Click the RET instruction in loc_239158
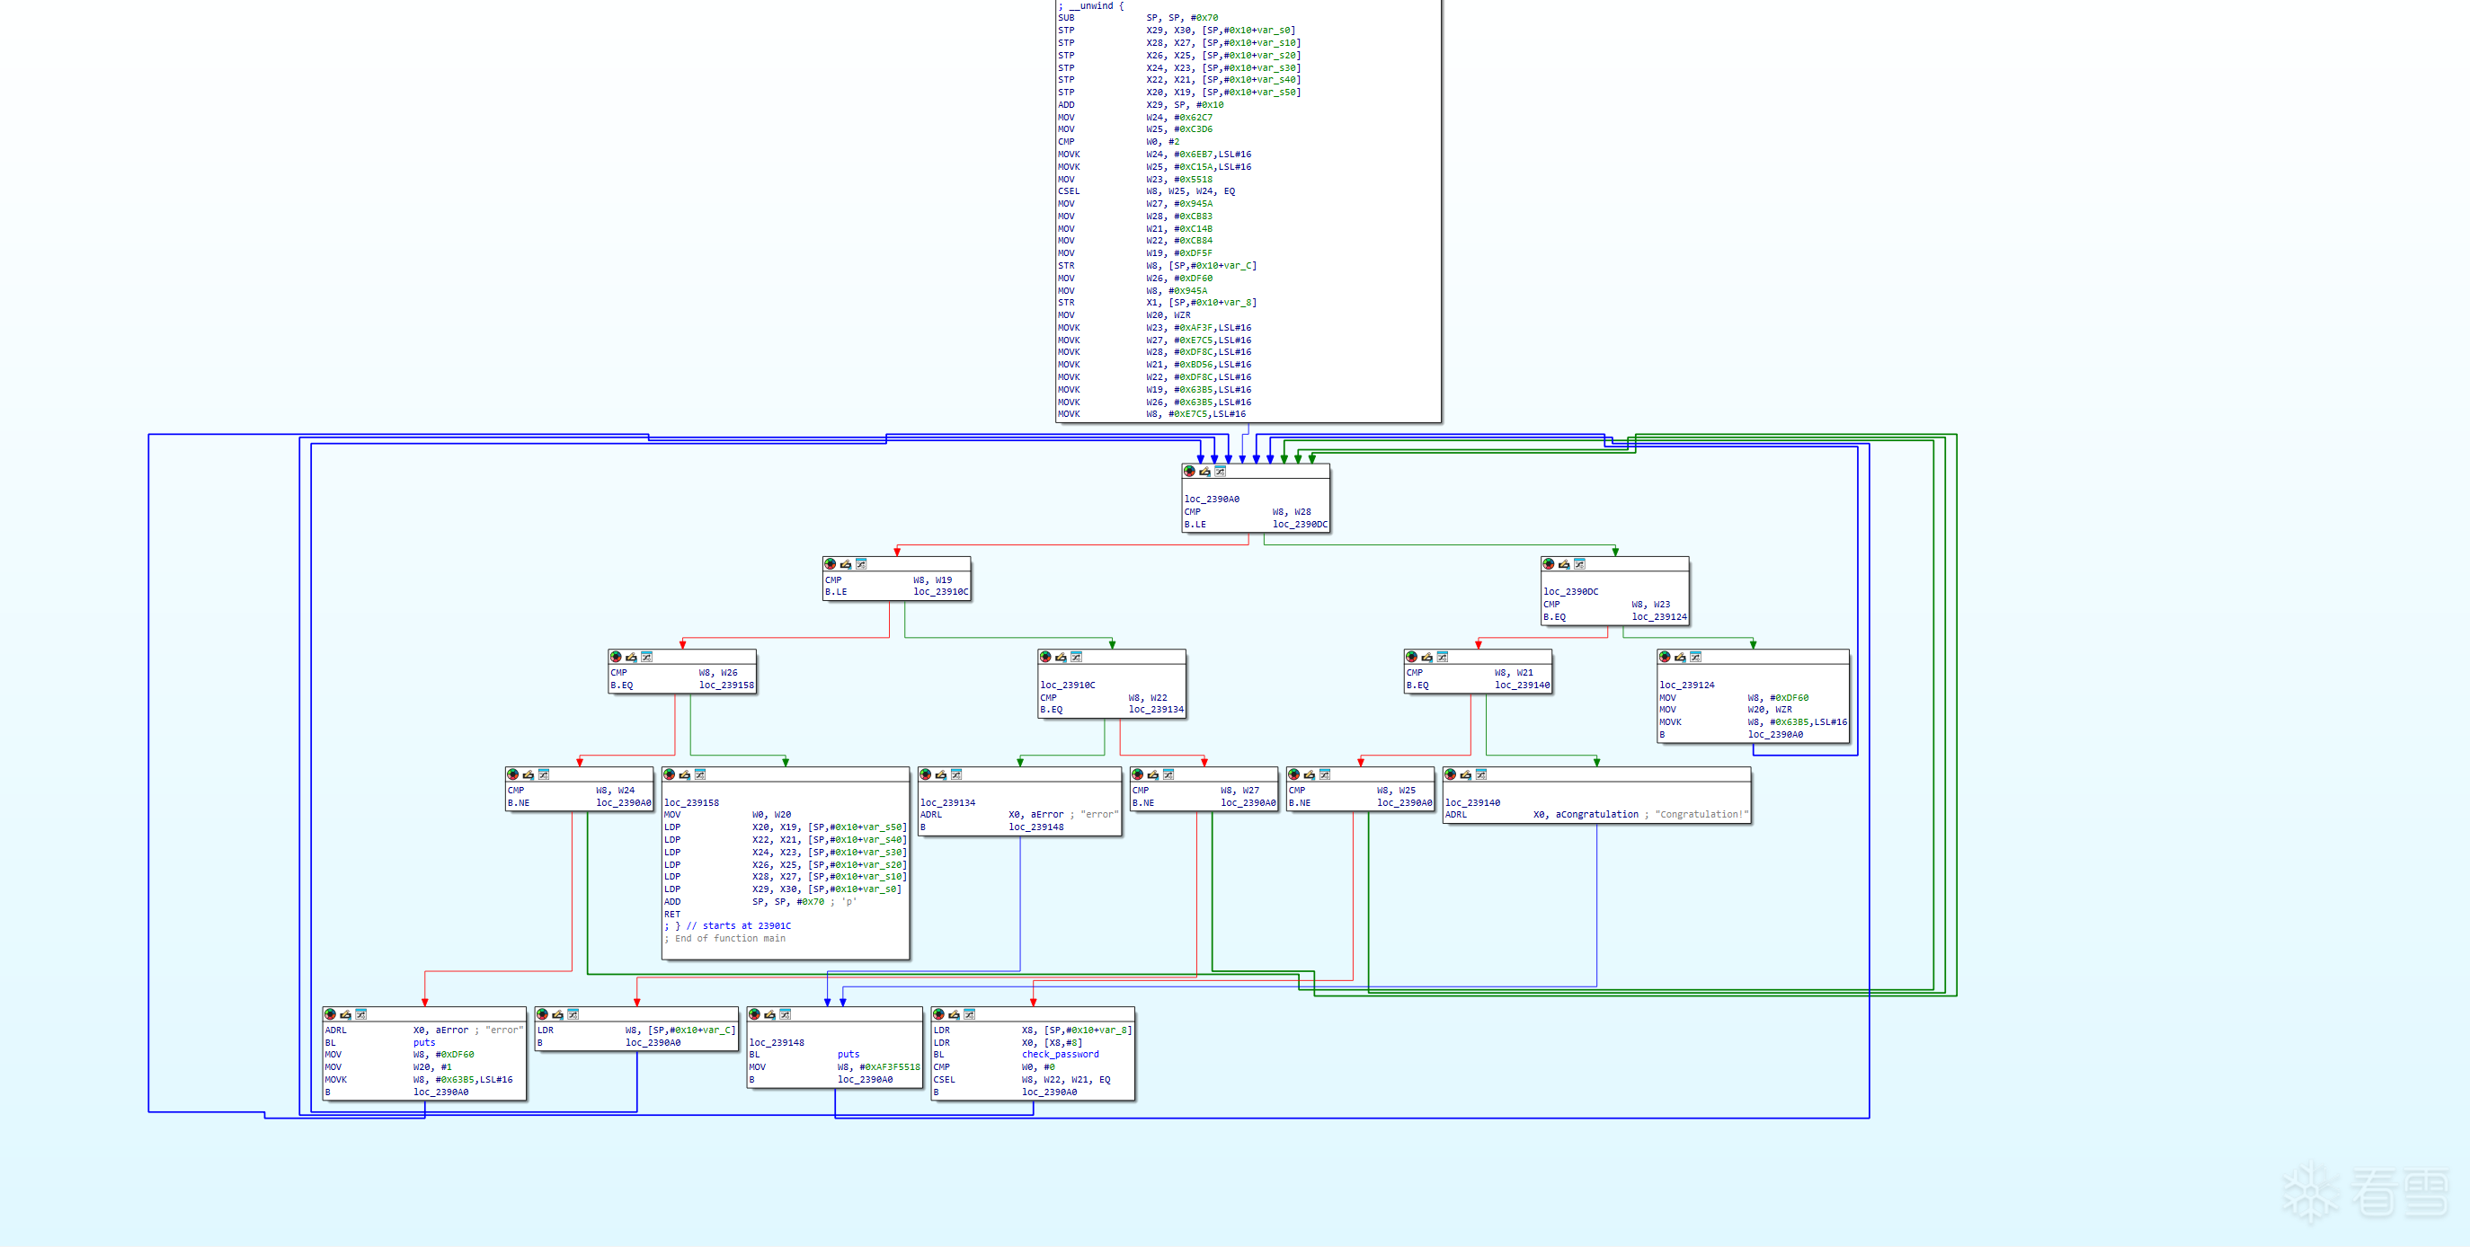2470x1247 pixels. (672, 915)
